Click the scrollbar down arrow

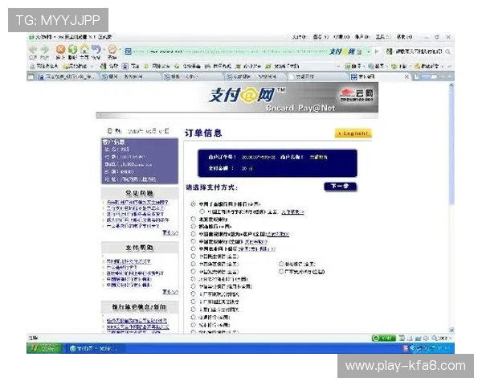451,330
